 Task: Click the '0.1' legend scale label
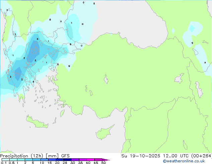click(4, 163)
